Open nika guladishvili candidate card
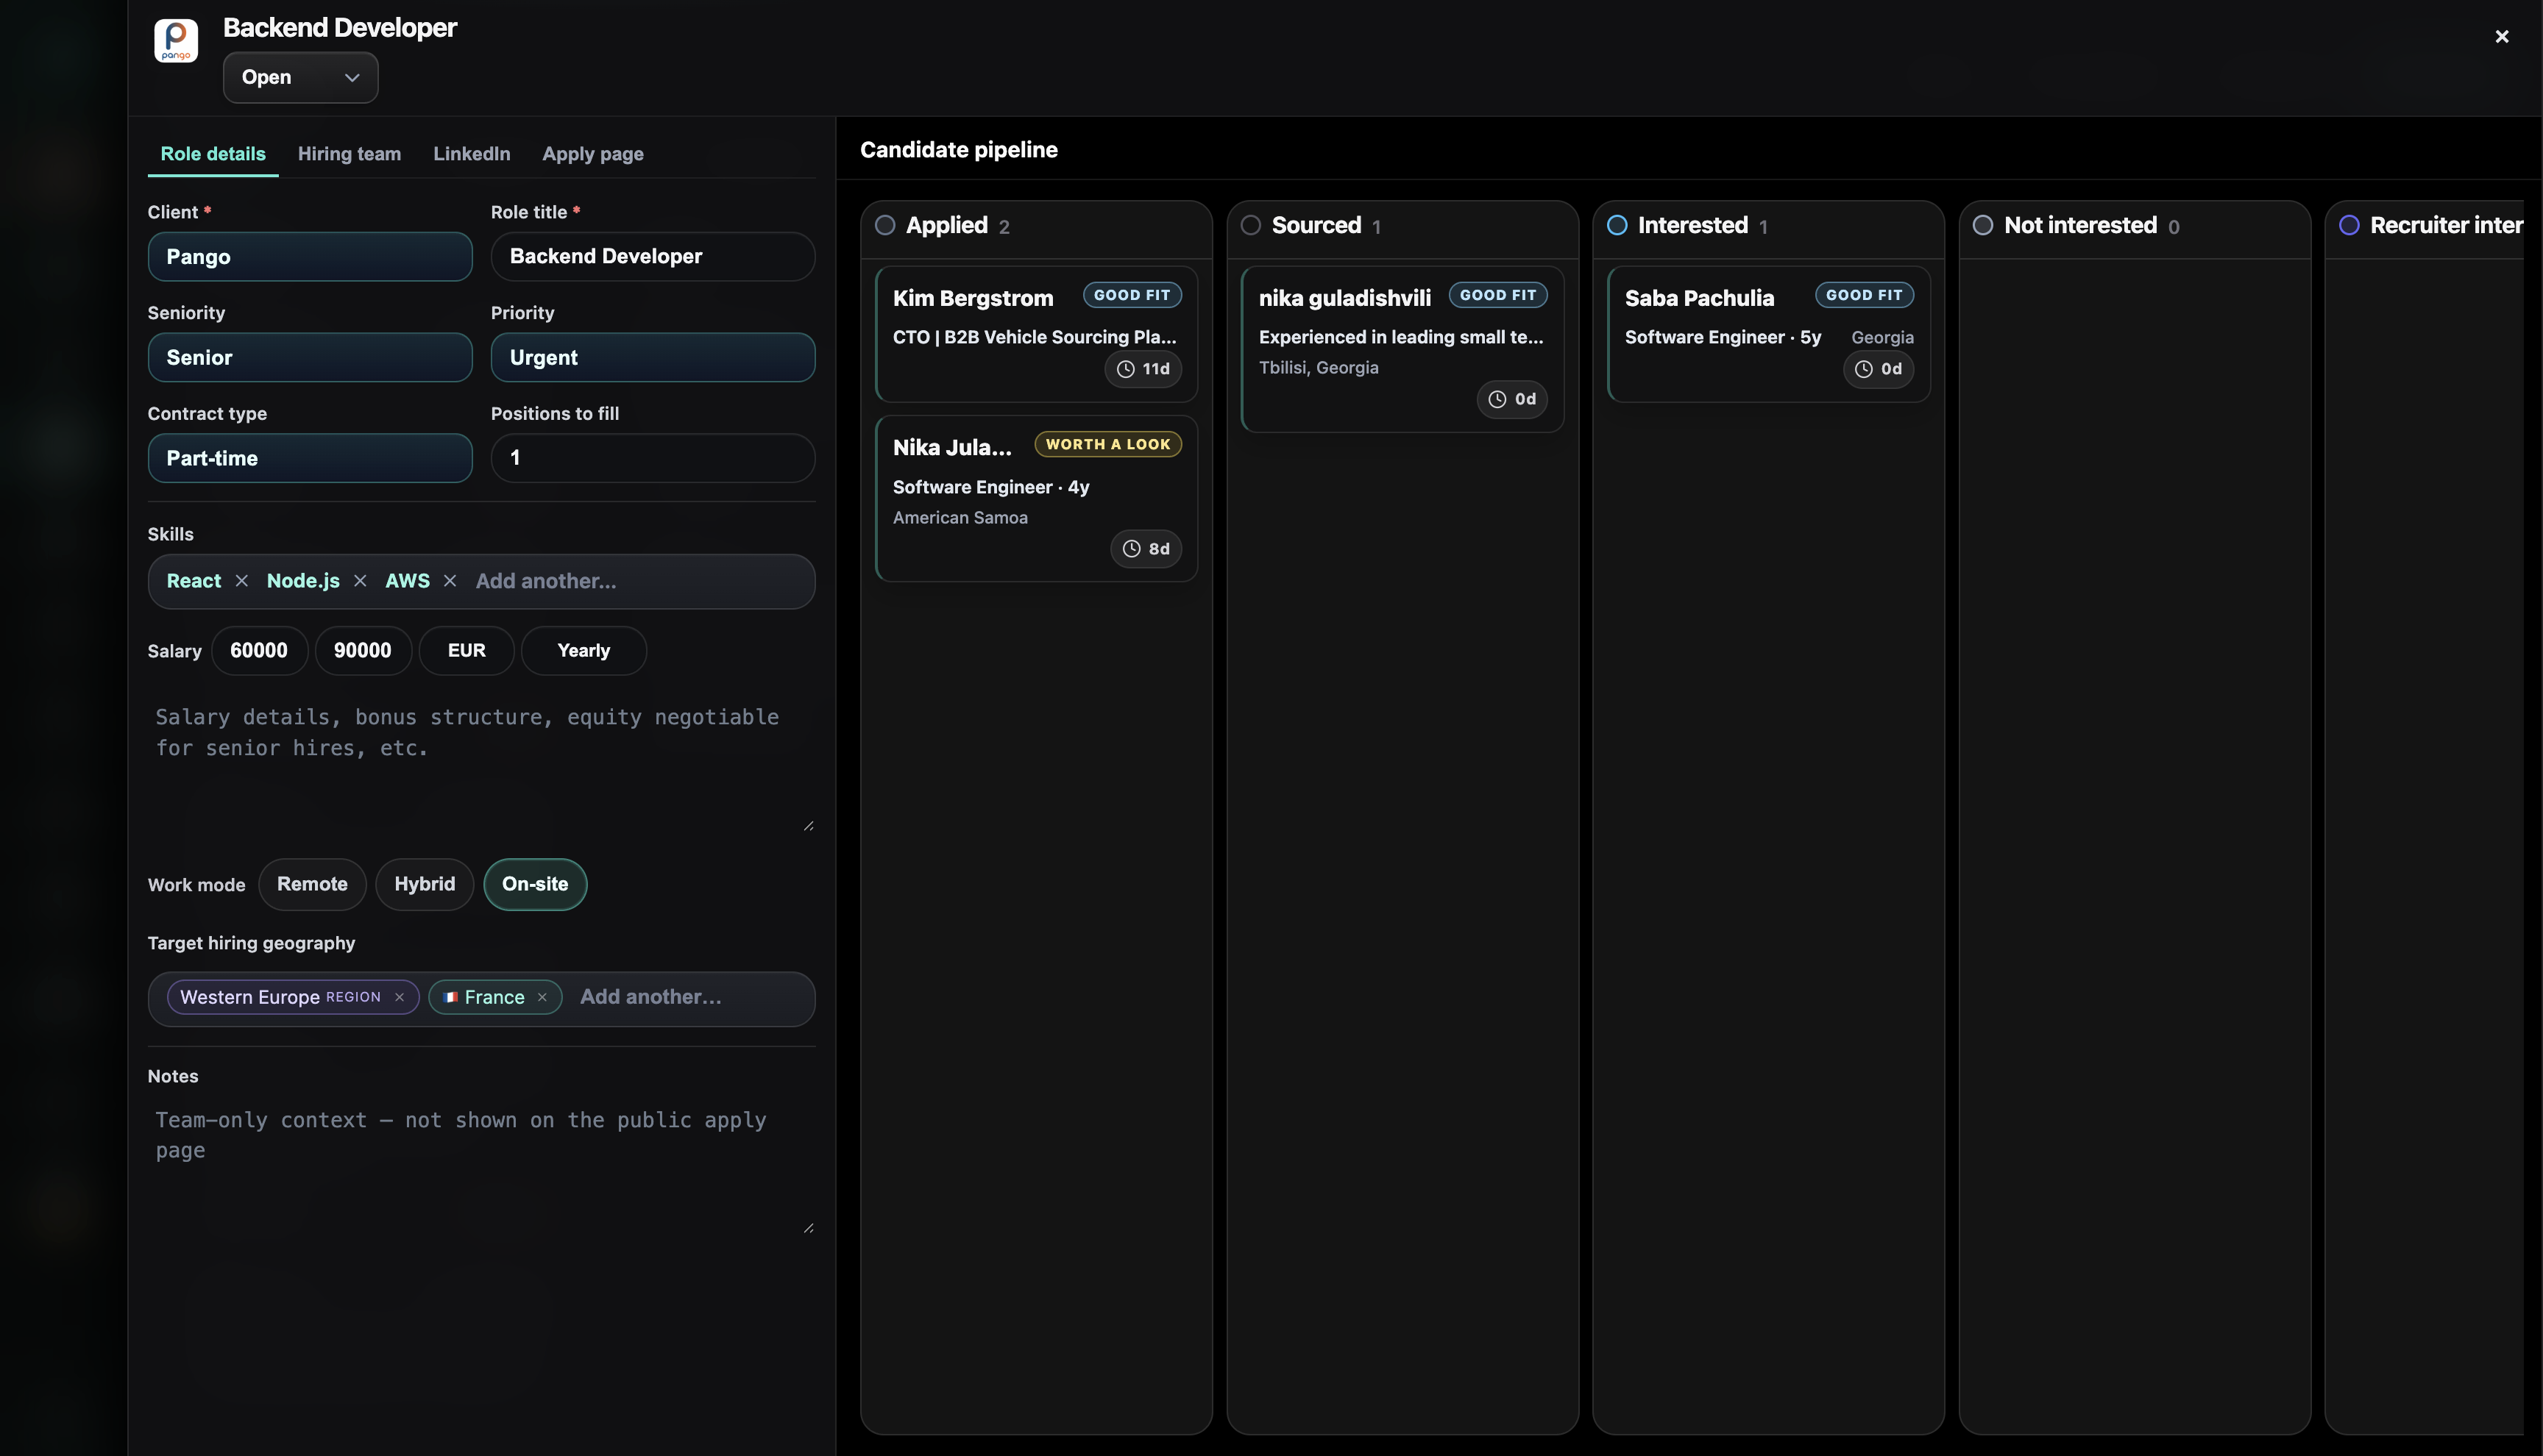The height and width of the screenshot is (1456, 2543). coord(1402,349)
